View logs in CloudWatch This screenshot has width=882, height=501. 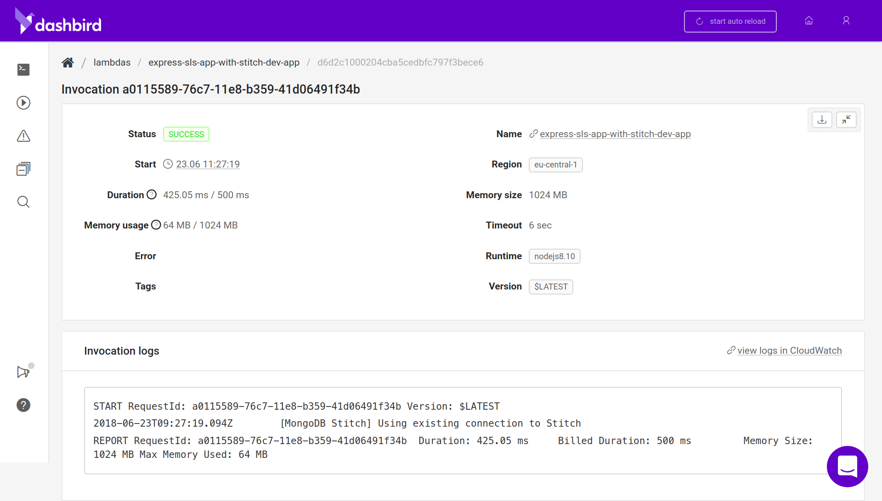tap(789, 351)
